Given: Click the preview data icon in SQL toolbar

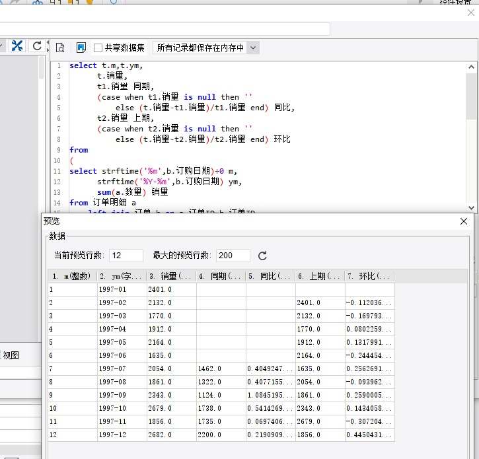Looking at the screenshot, I should (x=60, y=48).
